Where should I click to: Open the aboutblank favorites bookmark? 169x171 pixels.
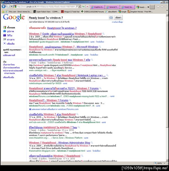111,12
